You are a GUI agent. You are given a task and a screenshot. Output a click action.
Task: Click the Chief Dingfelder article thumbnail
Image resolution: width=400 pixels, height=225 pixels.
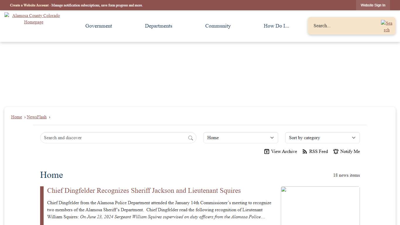point(320,206)
